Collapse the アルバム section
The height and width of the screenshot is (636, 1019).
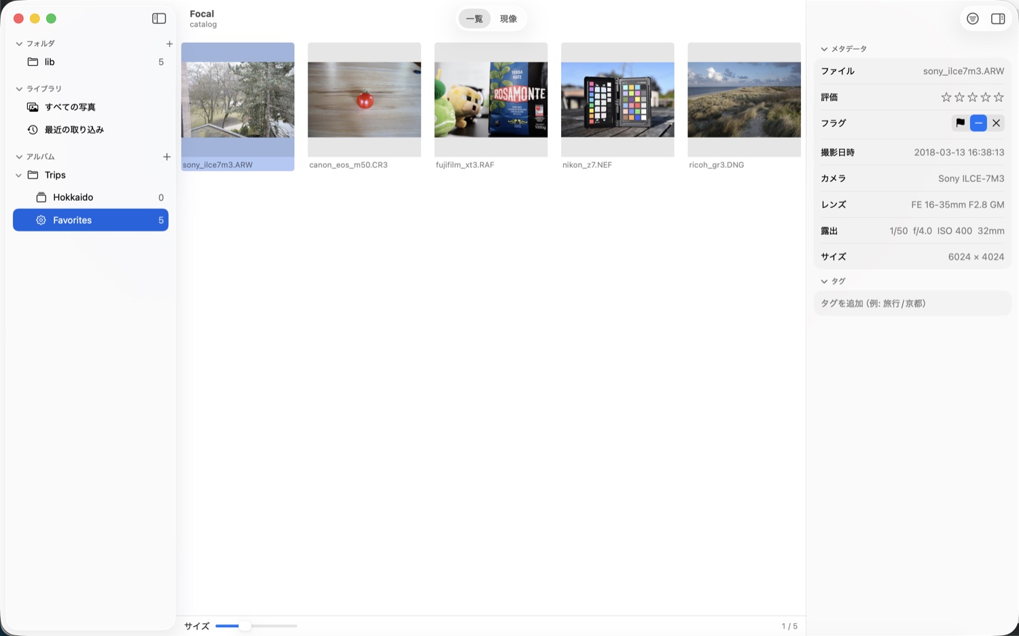19,157
